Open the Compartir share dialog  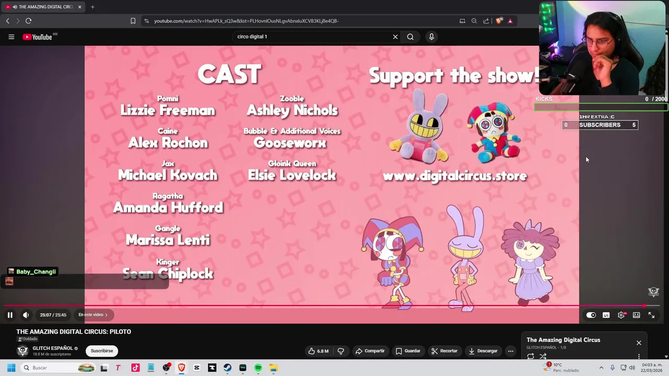(370, 351)
